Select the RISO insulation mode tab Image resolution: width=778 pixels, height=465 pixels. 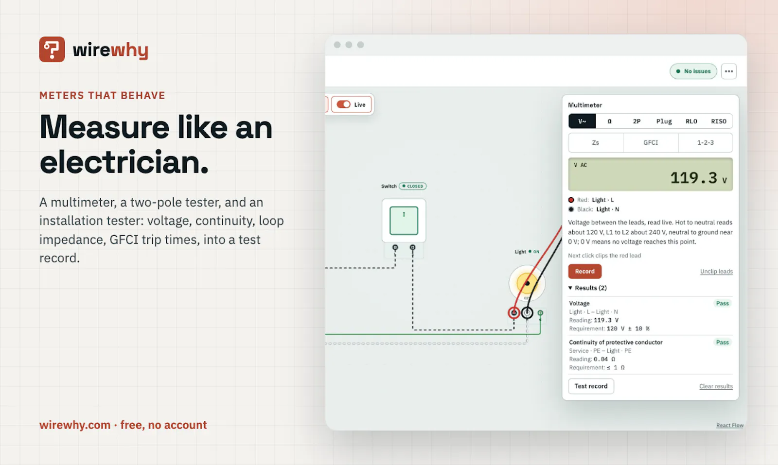719,121
